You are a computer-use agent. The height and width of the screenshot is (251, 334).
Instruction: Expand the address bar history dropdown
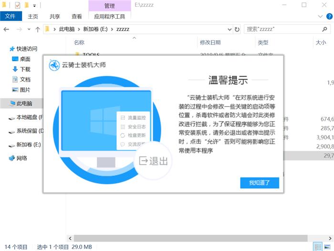pos(230,29)
